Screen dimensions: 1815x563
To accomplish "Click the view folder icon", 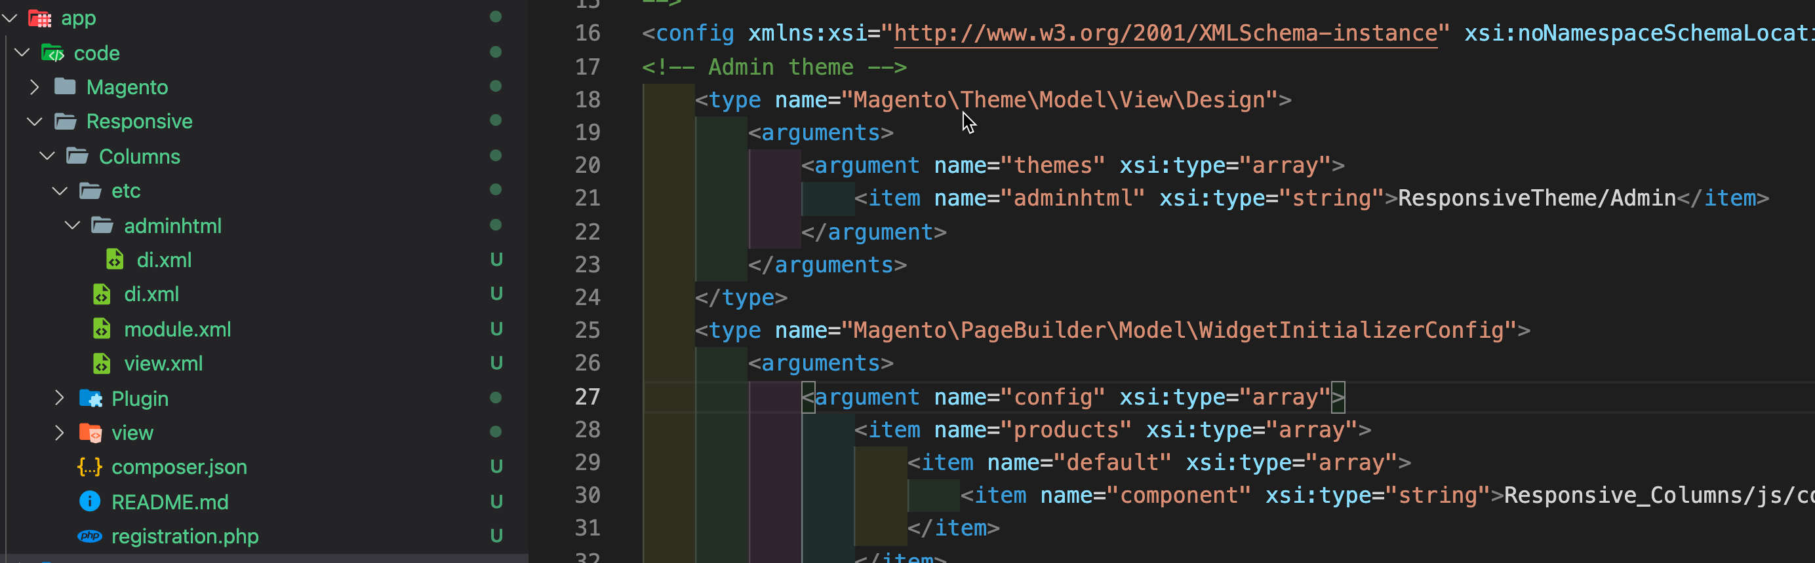I will pyautogui.click(x=90, y=433).
